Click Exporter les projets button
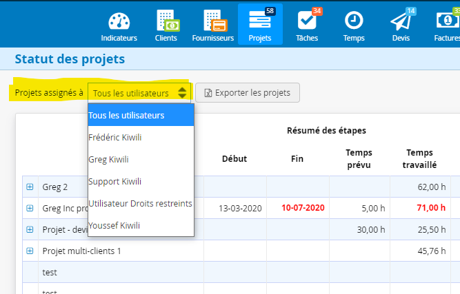Screen dimensions: 460x294 click(248, 93)
